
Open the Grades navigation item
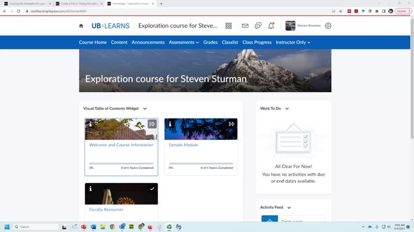[210, 42]
